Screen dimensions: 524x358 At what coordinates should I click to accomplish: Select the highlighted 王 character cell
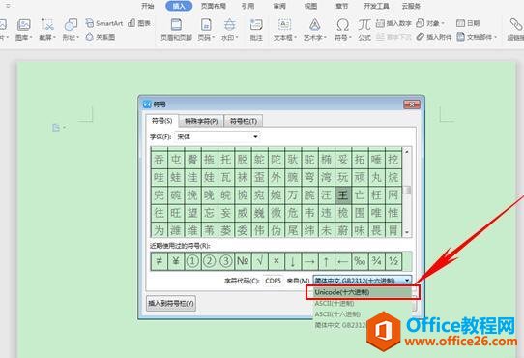coord(343,195)
